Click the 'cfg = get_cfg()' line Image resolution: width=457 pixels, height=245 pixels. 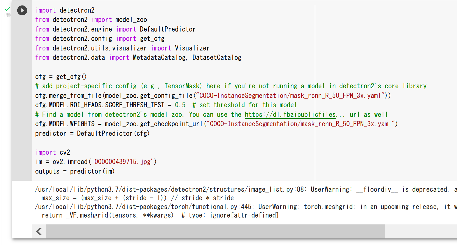click(61, 77)
